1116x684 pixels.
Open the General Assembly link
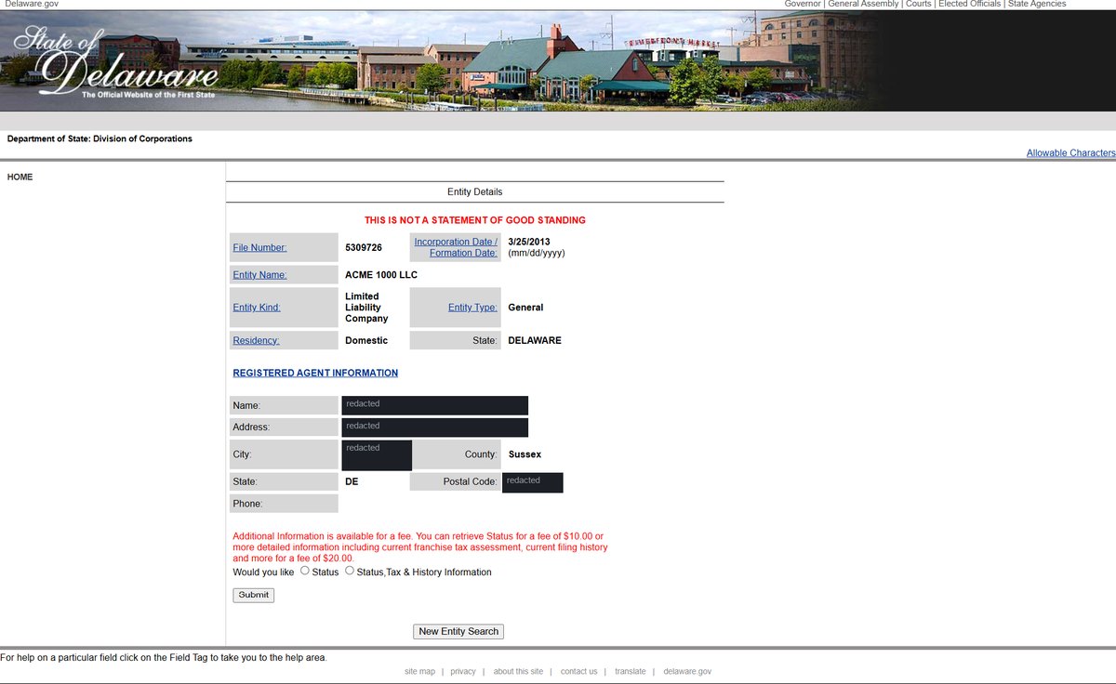click(x=863, y=4)
